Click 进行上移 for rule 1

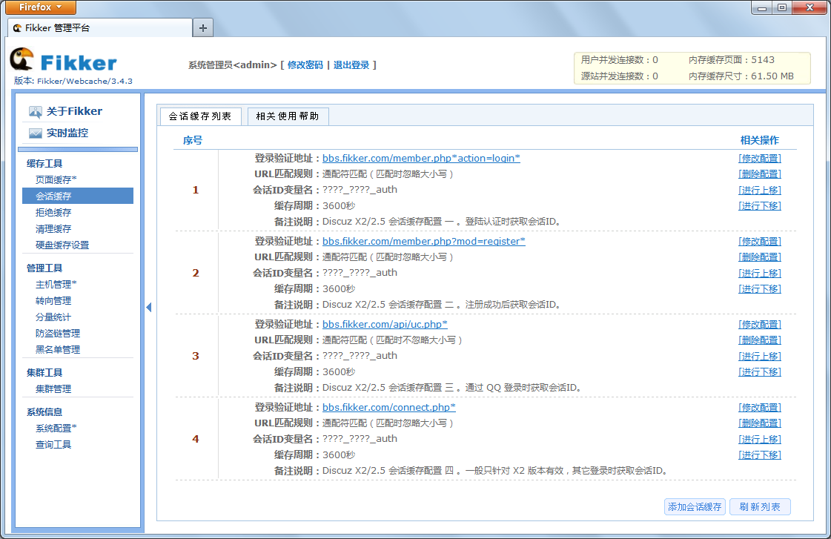click(x=760, y=190)
